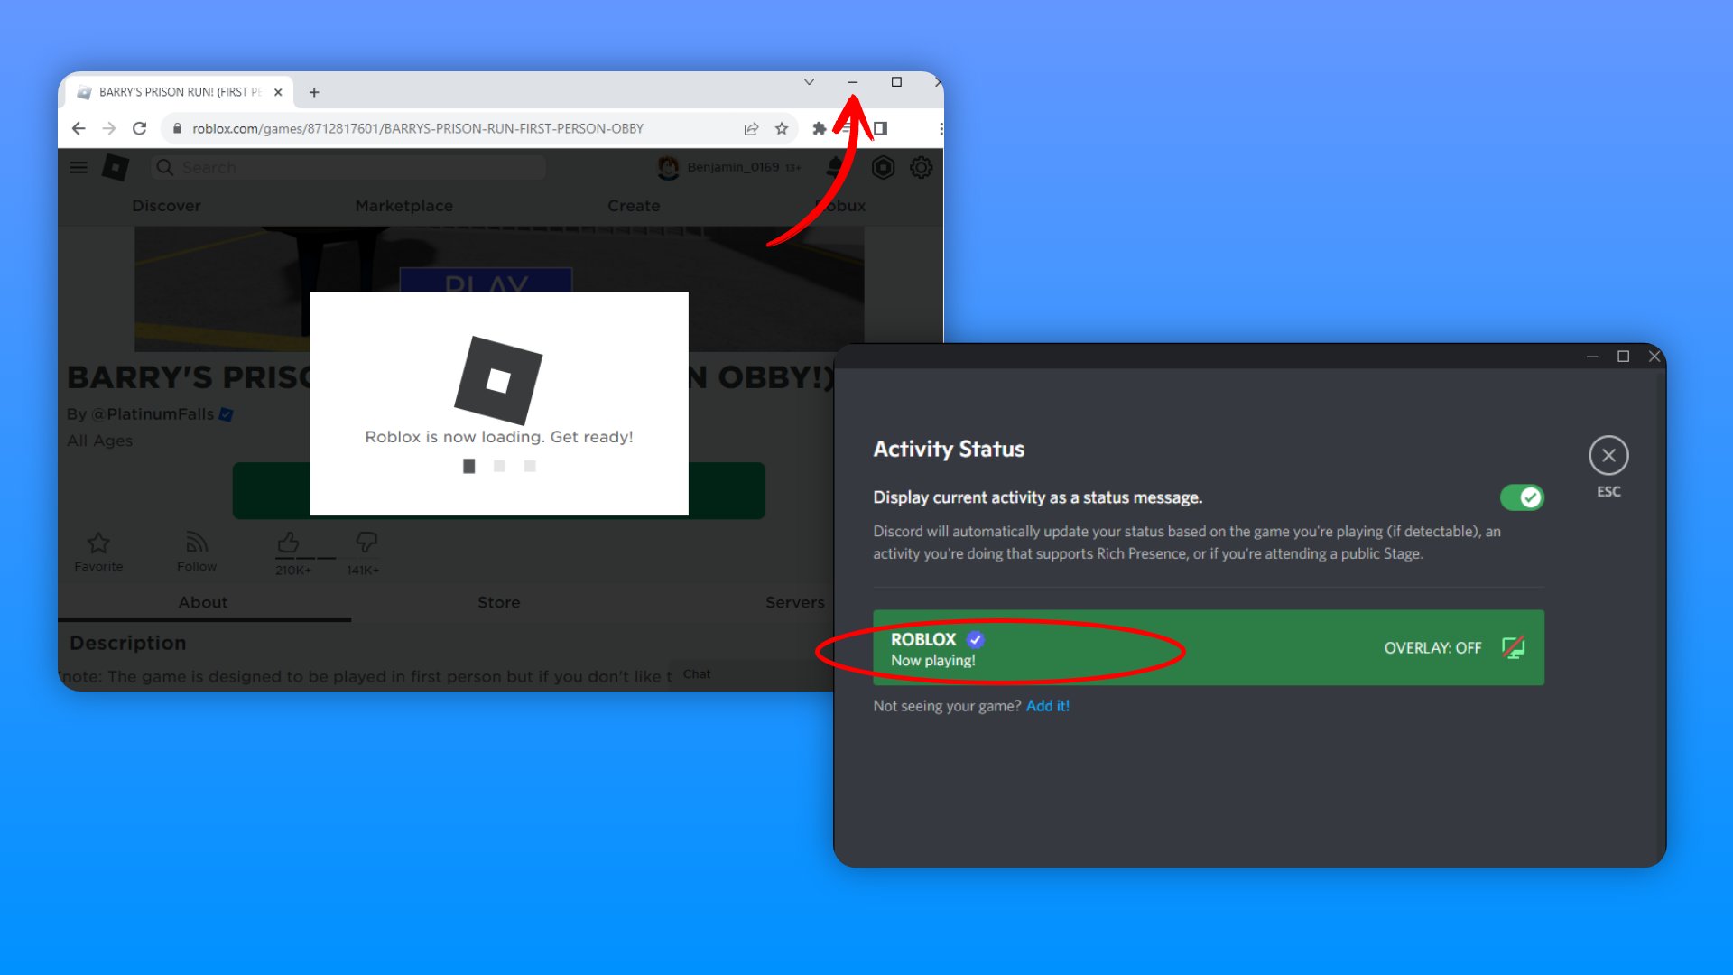1733x975 pixels.
Task: Click the 210K+ likes count
Action: point(293,571)
